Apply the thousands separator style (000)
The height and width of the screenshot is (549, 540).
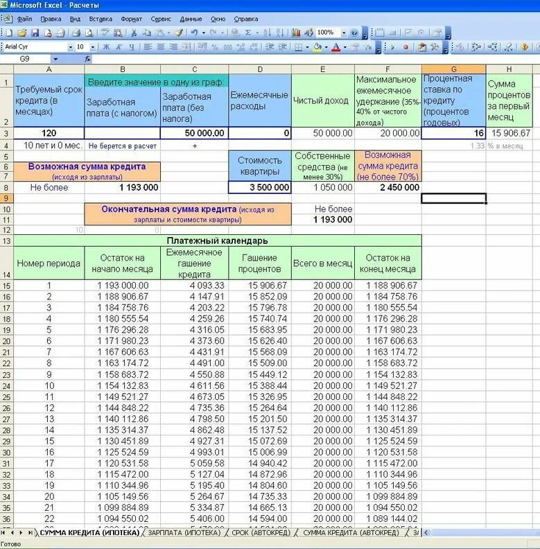pyautogui.click(x=227, y=47)
